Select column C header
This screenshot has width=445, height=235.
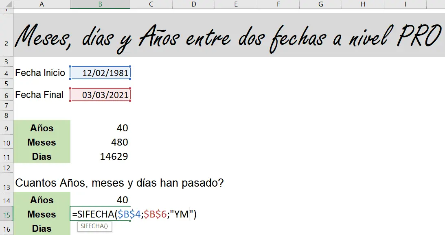pyautogui.click(x=151, y=4)
